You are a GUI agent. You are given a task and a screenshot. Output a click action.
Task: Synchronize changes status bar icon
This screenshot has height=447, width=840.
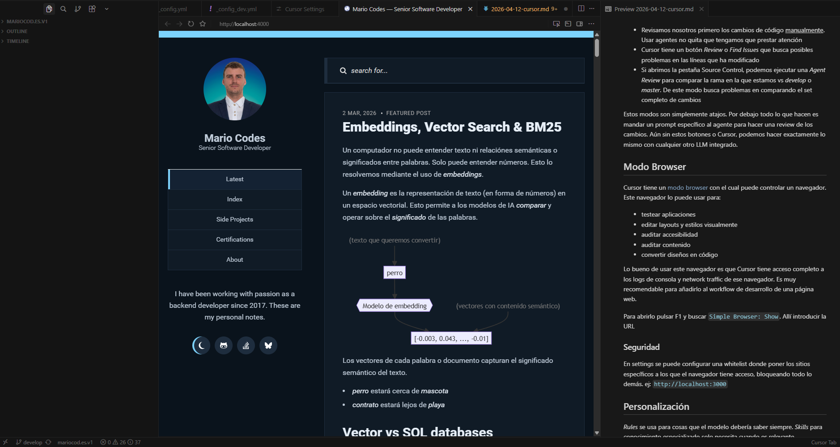[x=48, y=442]
